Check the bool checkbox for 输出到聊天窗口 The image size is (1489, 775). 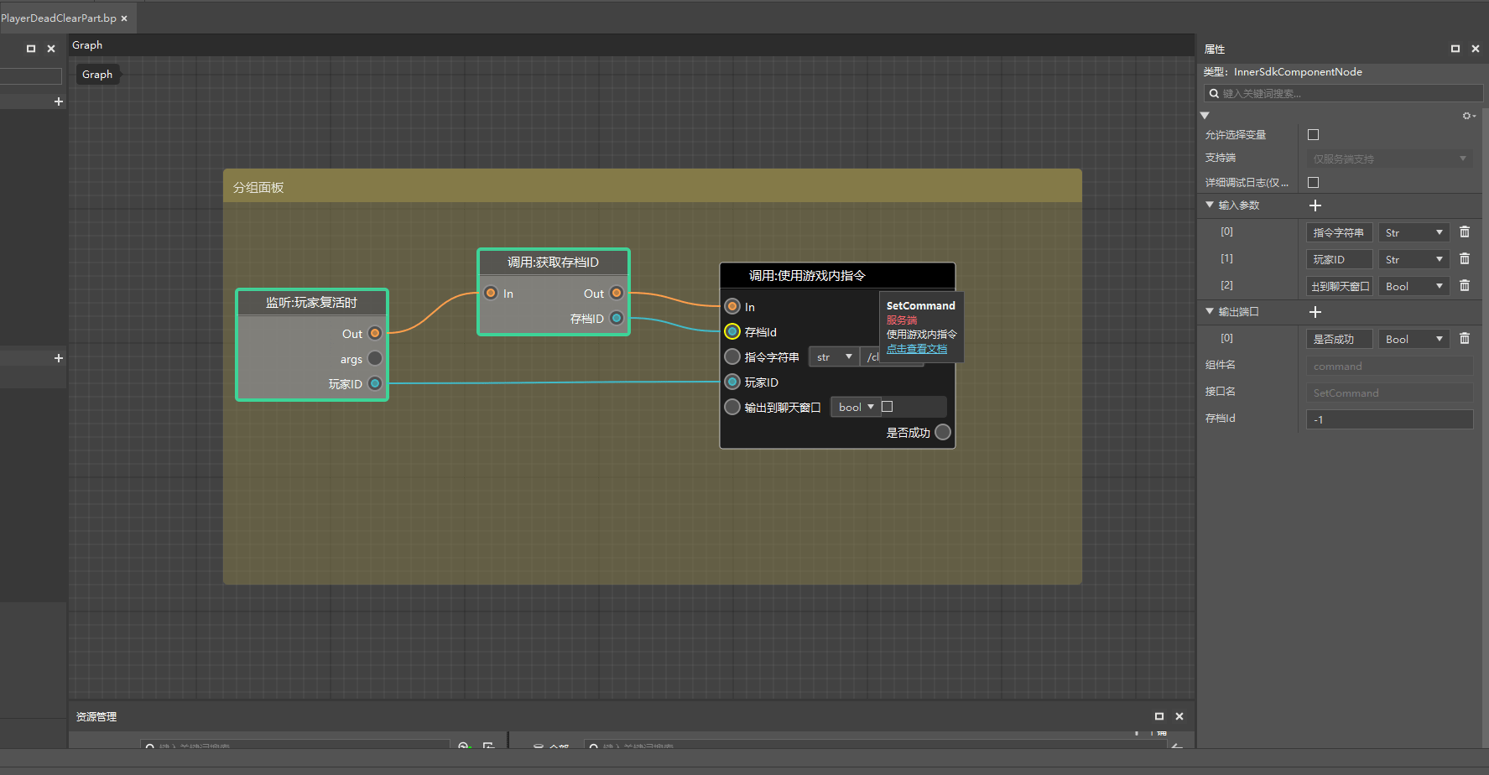[x=888, y=407]
